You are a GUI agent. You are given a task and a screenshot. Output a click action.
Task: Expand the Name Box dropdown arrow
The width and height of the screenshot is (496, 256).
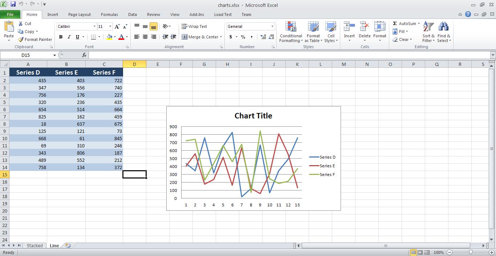(x=54, y=55)
